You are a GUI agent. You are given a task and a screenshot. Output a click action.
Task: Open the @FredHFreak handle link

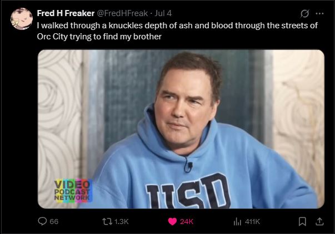pos(122,13)
